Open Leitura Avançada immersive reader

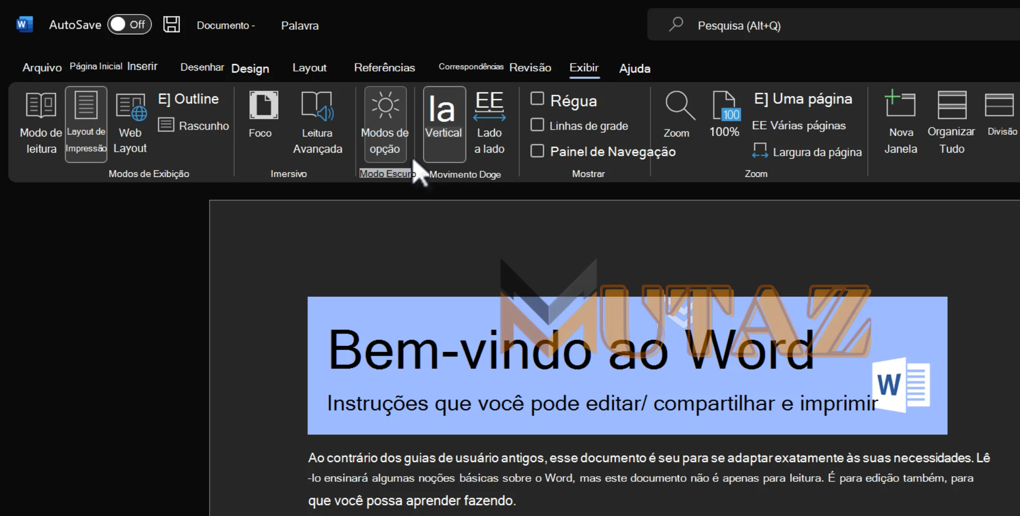coord(317,123)
